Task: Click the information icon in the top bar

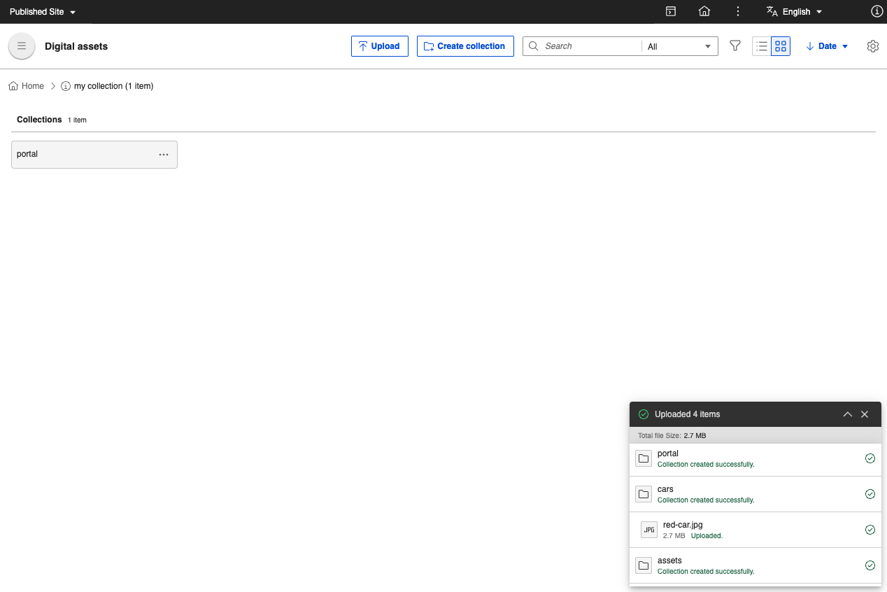Action: click(x=877, y=11)
